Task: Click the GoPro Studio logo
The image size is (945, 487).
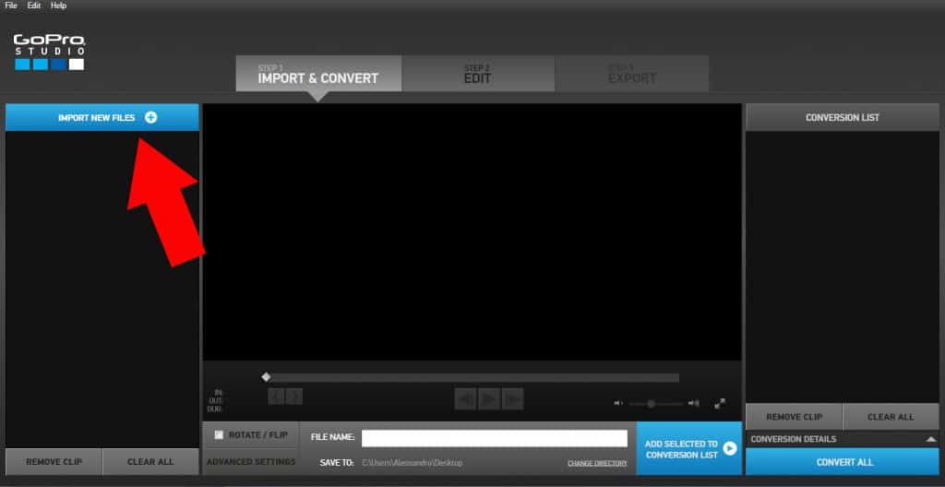Action: pos(50,53)
